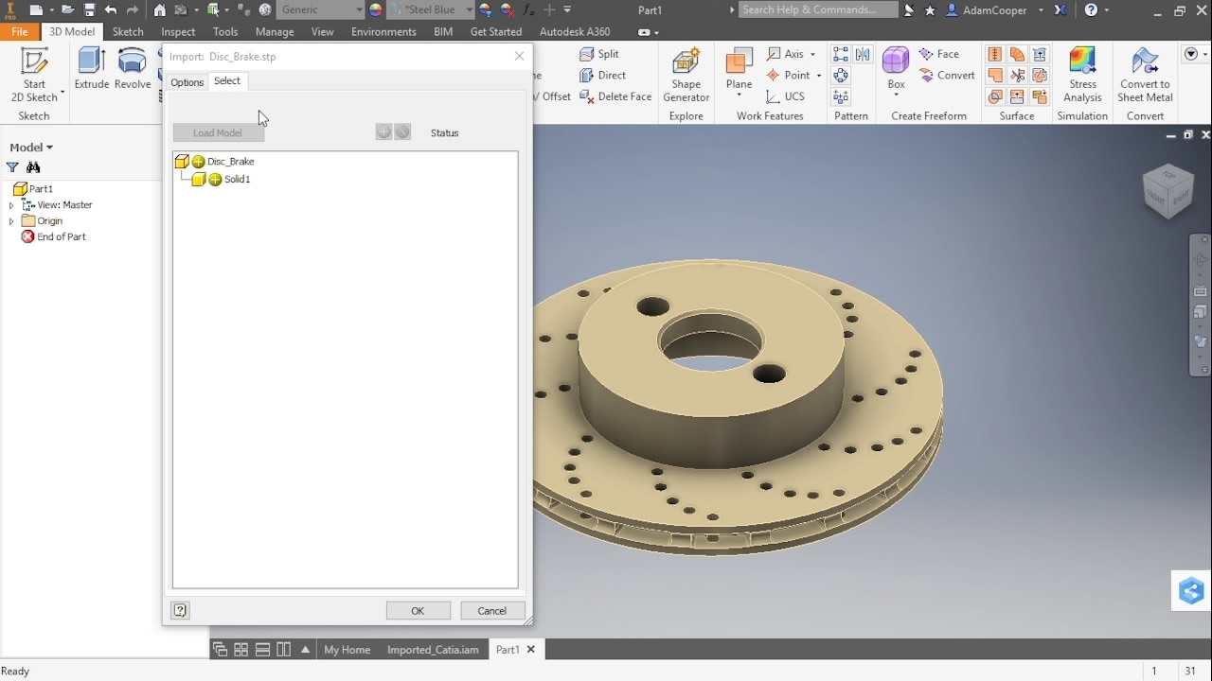Open the My Home tab
The height and width of the screenshot is (681, 1212).
click(x=347, y=650)
